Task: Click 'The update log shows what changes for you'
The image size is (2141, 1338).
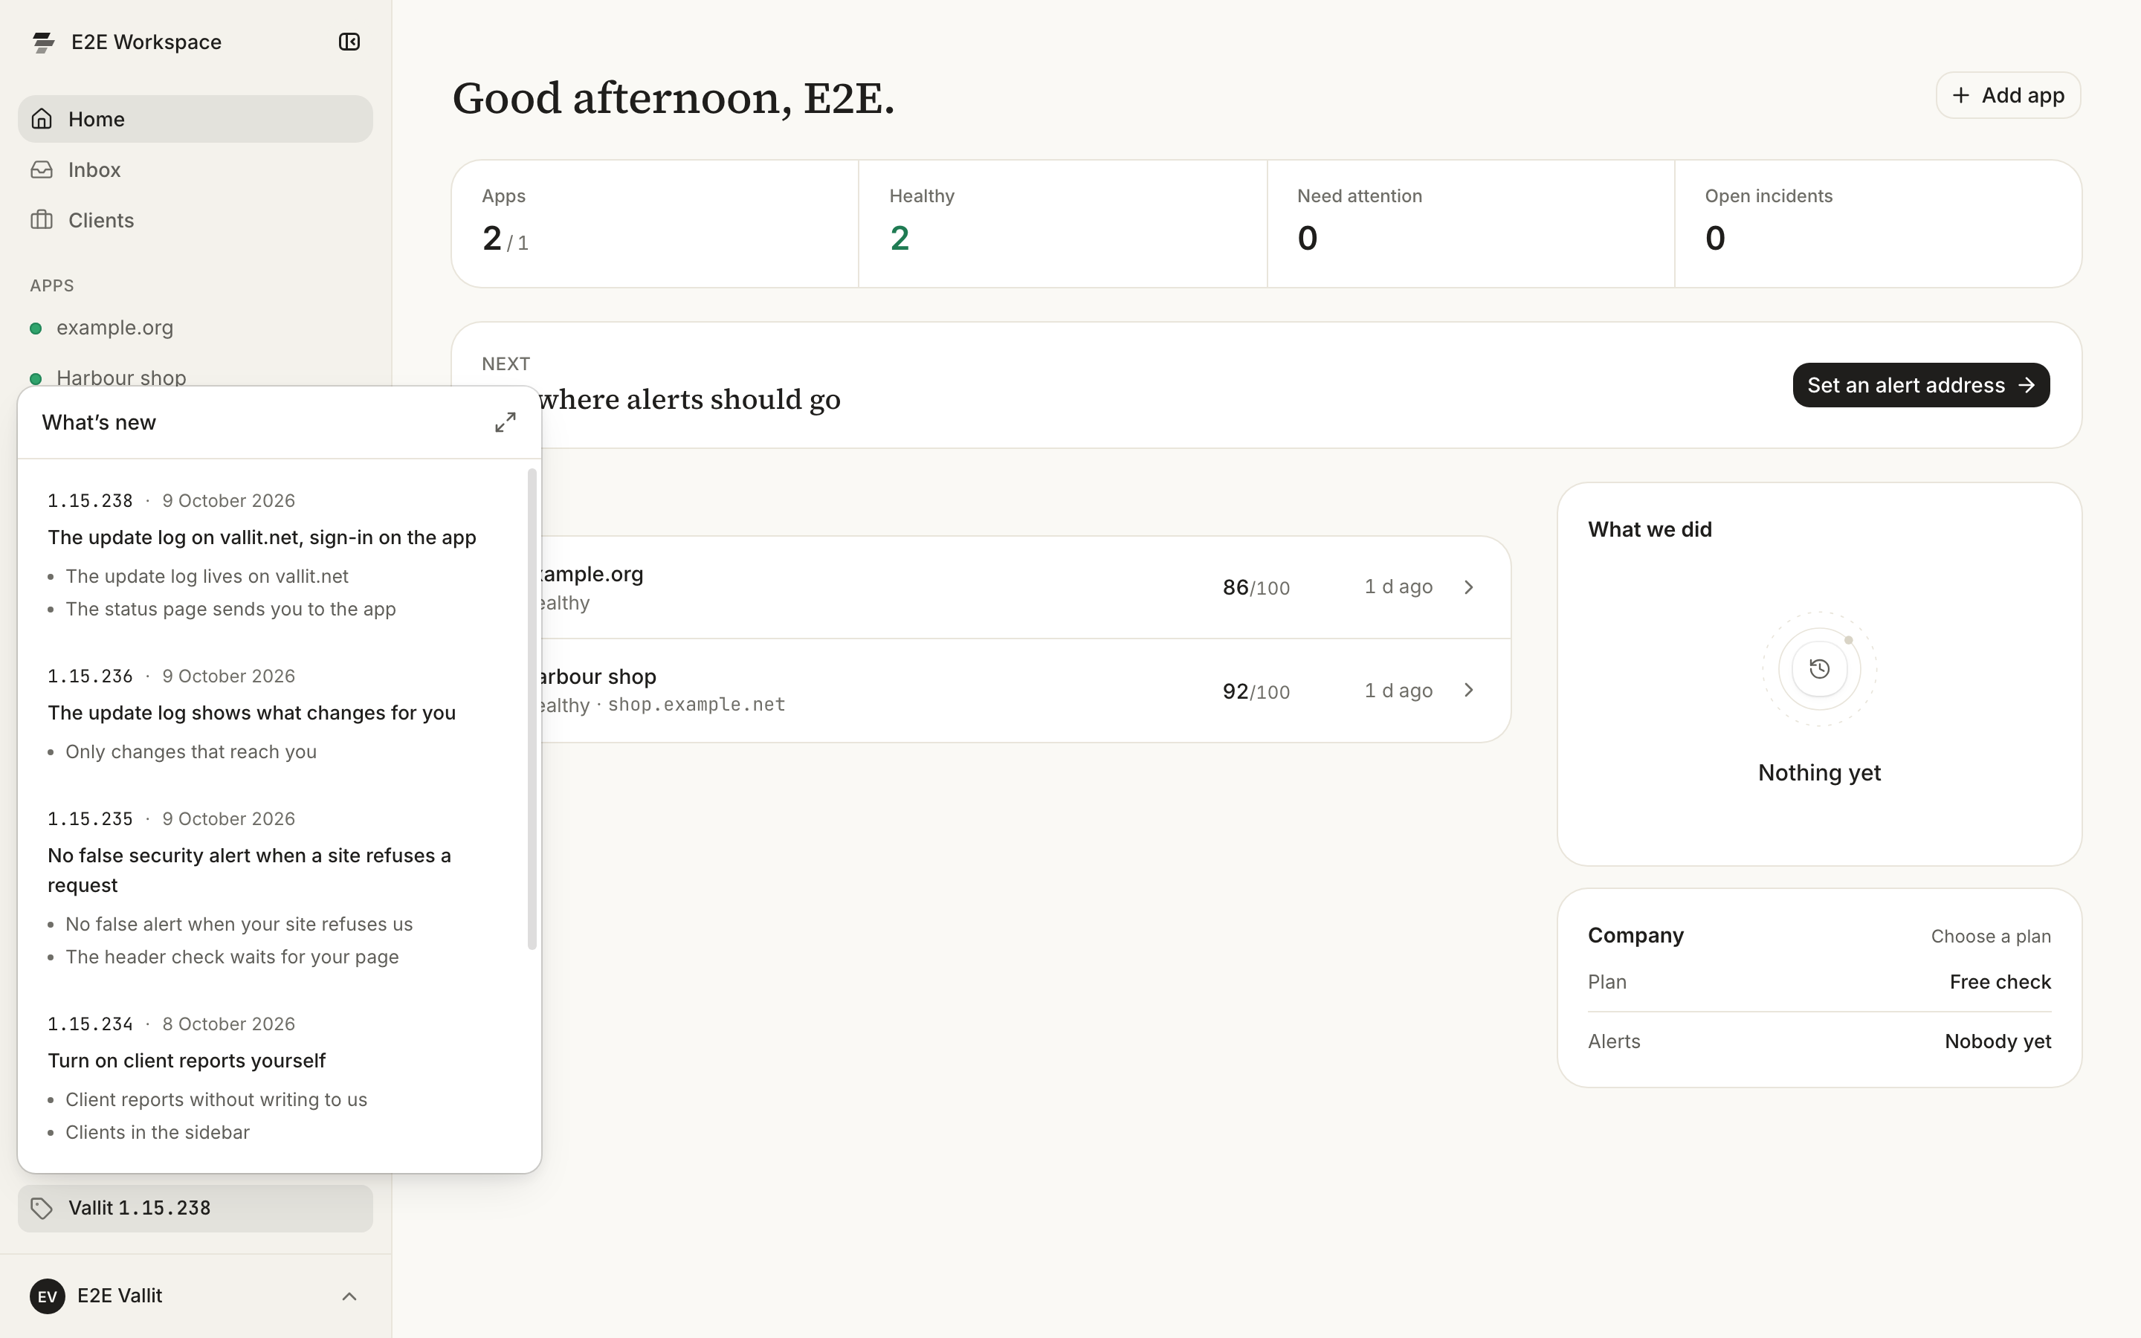Action: (x=251, y=712)
